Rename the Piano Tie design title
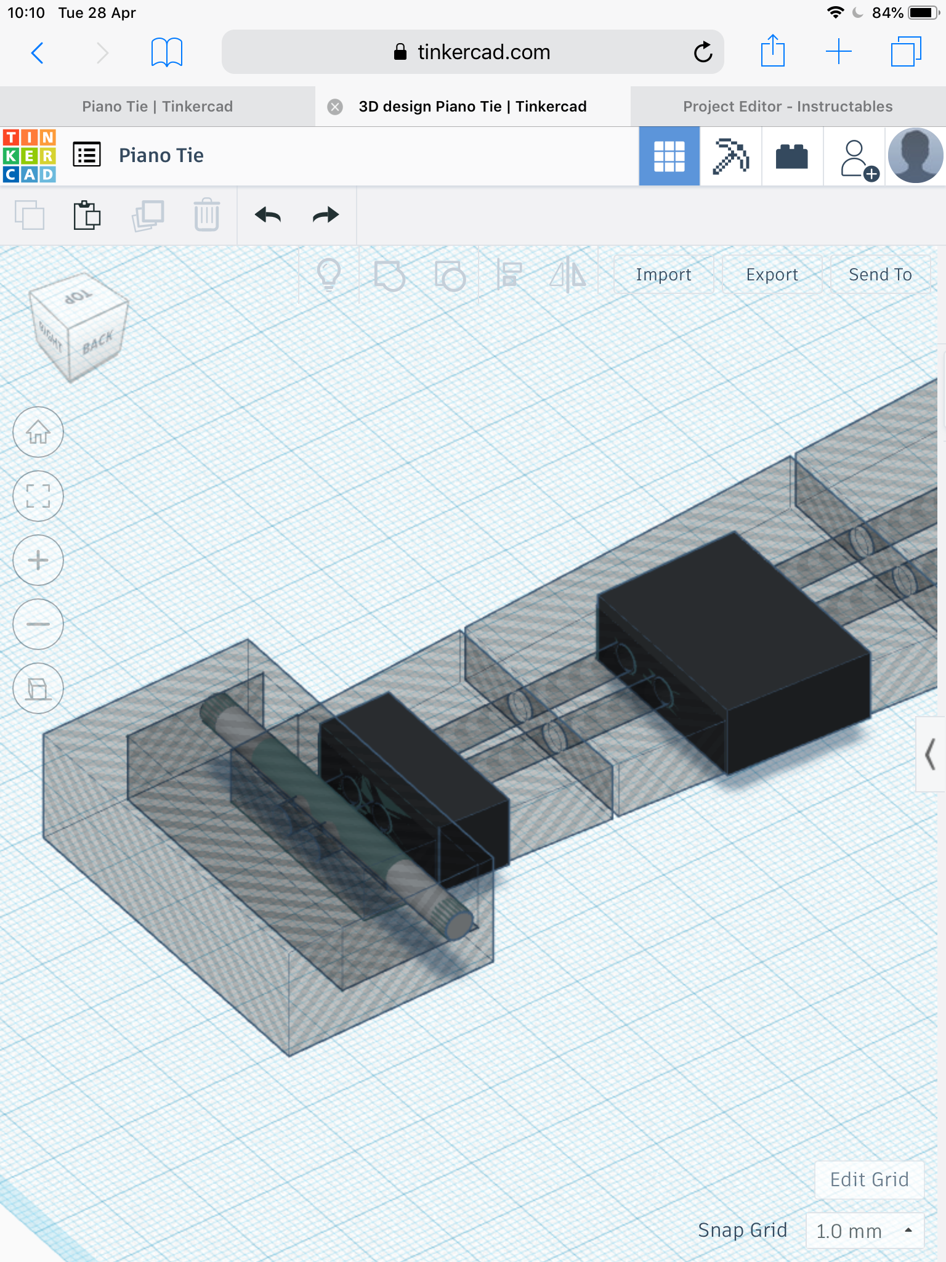946x1262 pixels. (x=161, y=155)
